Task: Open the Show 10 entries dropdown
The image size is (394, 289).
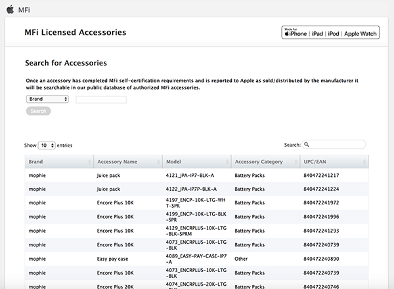Action: pyautogui.click(x=47, y=145)
